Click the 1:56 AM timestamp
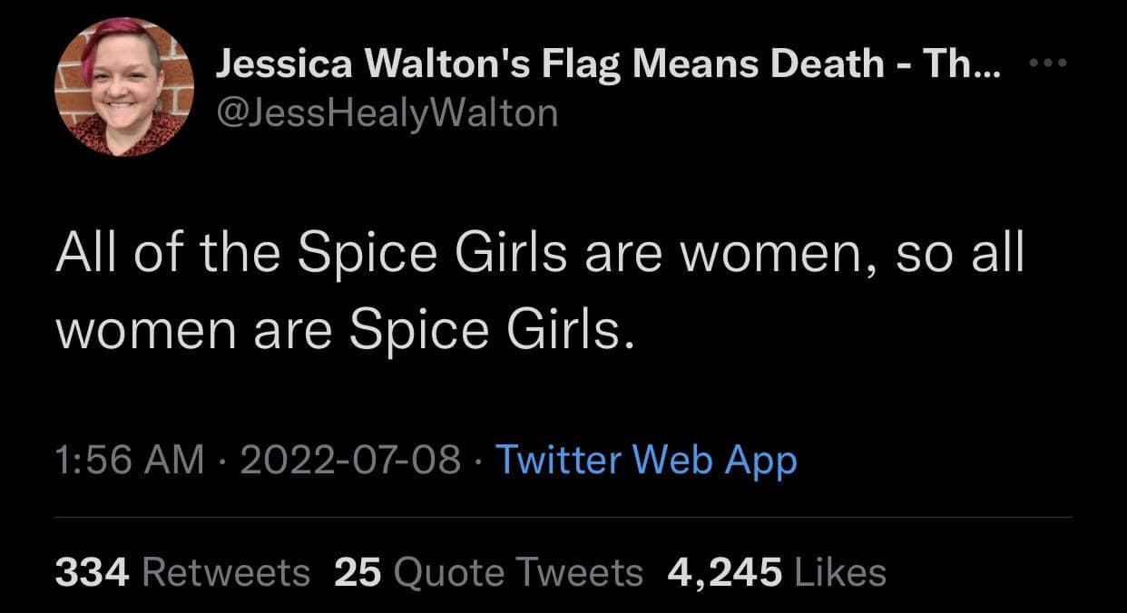 129,460
